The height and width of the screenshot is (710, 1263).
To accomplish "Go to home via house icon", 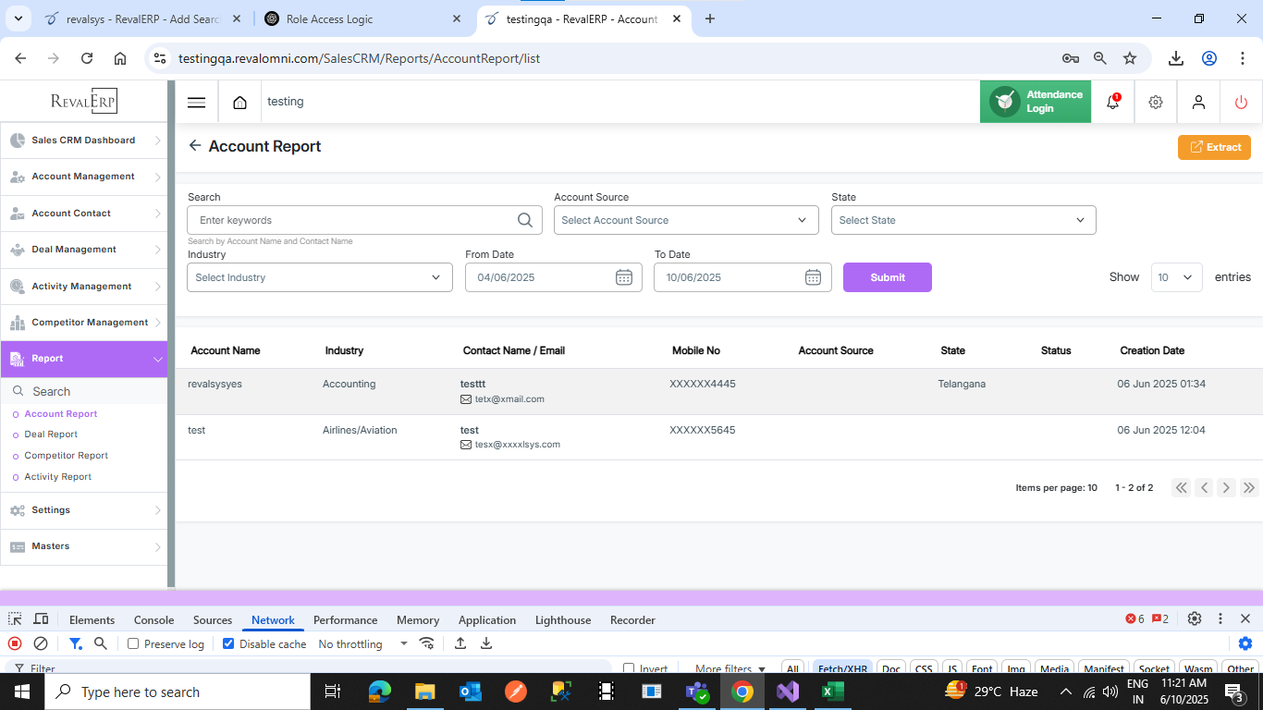I will click(x=240, y=103).
